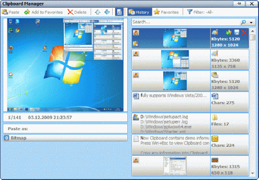Image resolution: width=259 pixels, height=180 pixels.
Task: Select the highlighted 1280 x 1024 clip thumbnail
Action: pyautogui.click(x=175, y=38)
